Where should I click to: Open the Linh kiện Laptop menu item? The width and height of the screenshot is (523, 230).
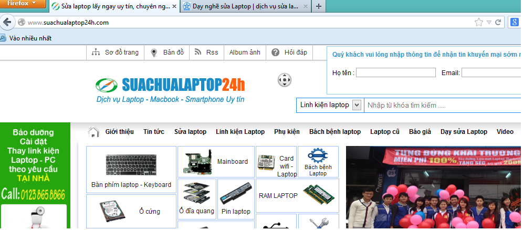240,132
